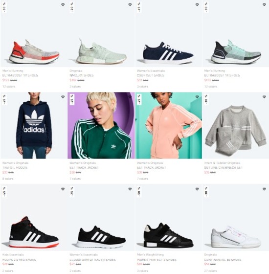Save the navy Trefoil Hoodie with heart icon

click(63, 97)
